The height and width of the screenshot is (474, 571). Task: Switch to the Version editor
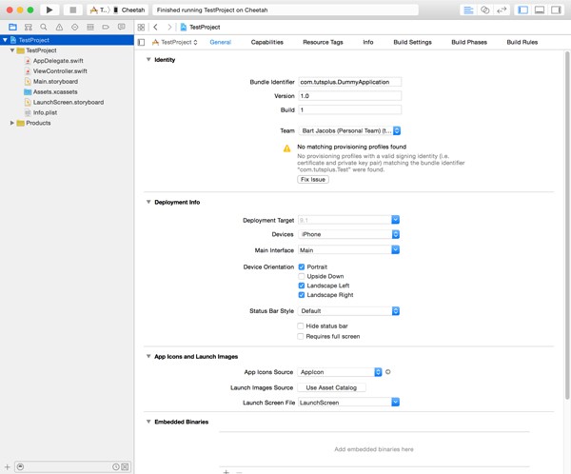(502, 10)
